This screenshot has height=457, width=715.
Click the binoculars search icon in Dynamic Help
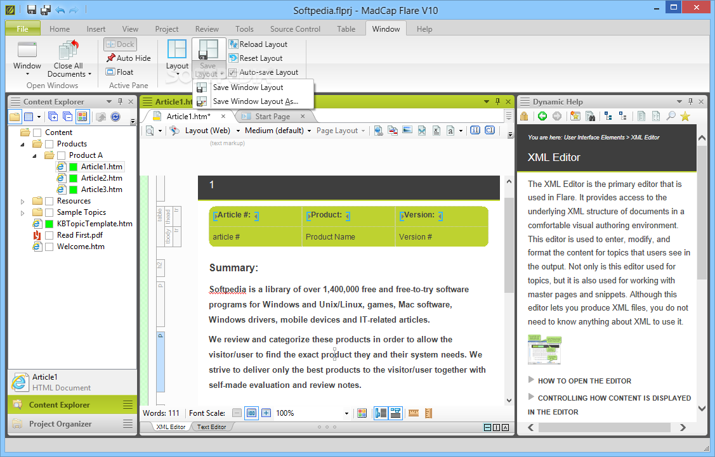point(590,116)
